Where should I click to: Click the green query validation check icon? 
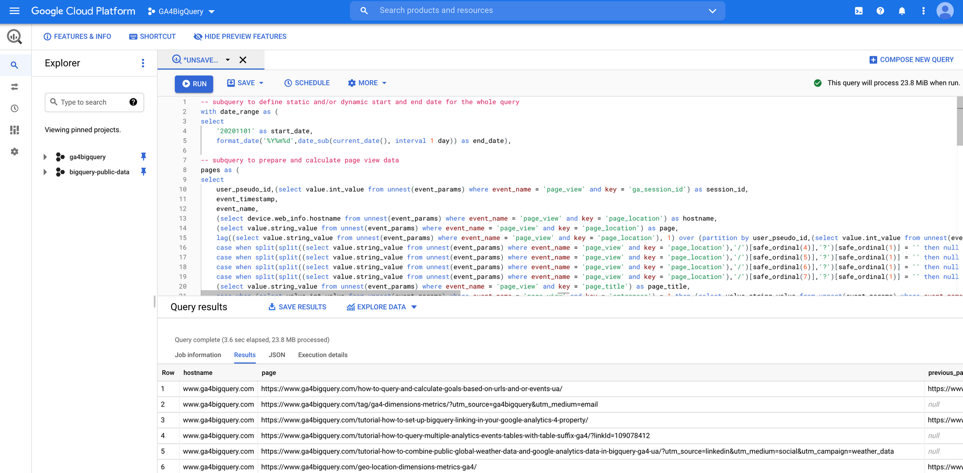(818, 83)
